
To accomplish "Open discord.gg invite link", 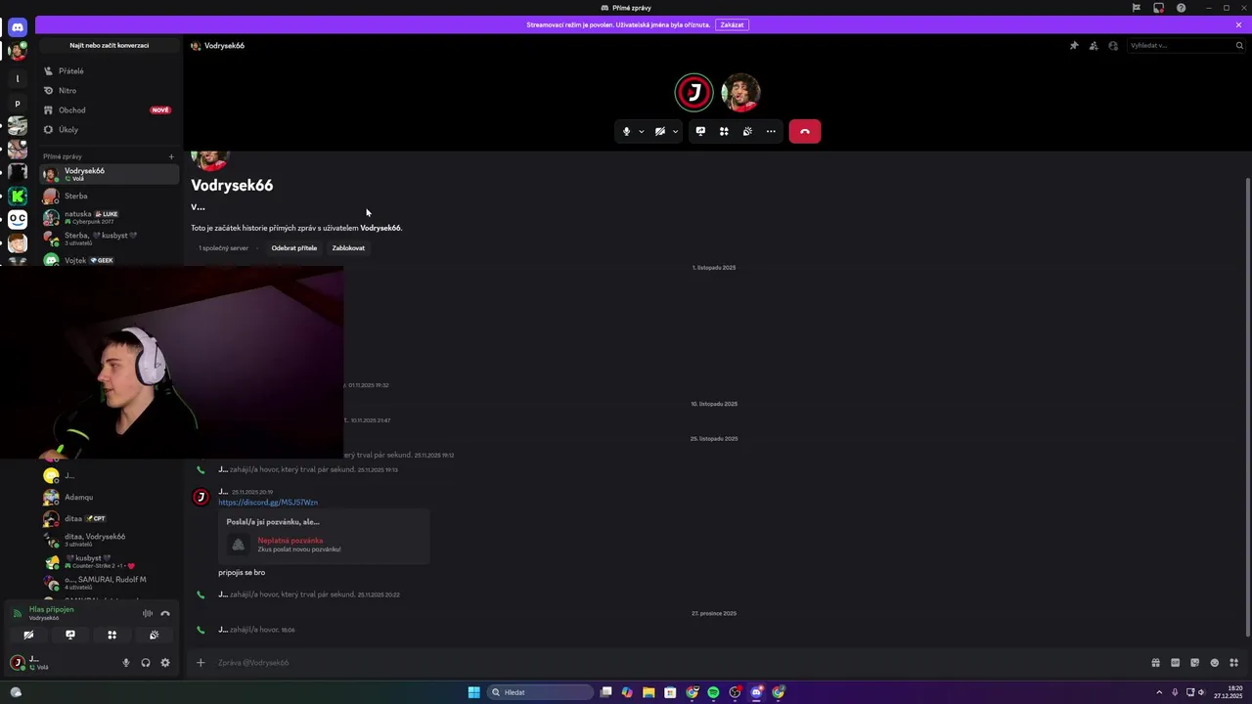I will pyautogui.click(x=268, y=503).
